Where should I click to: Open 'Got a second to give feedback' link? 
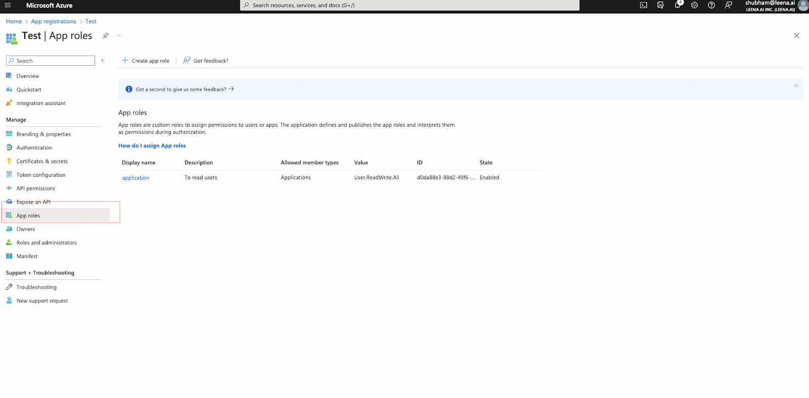[x=185, y=89]
